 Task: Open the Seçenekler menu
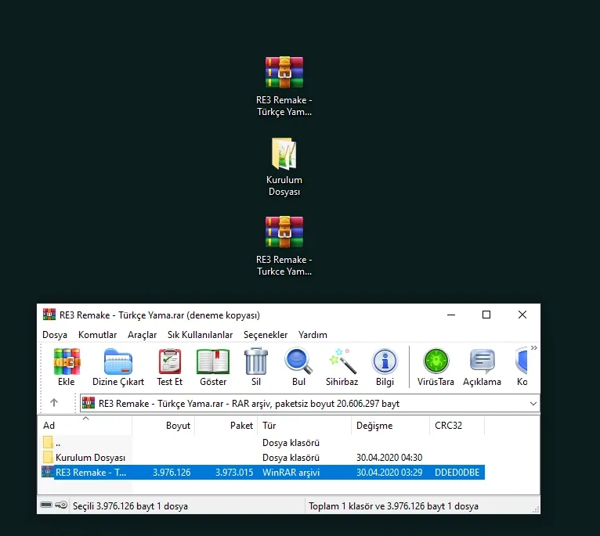coord(266,334)
